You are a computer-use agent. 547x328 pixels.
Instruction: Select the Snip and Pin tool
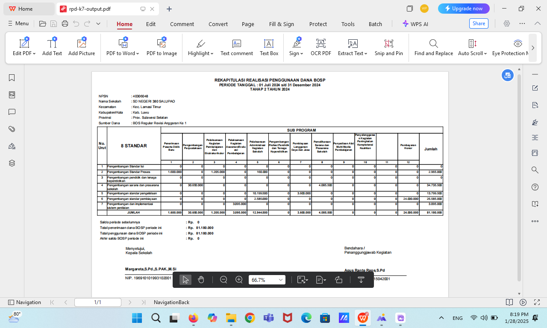388,47
